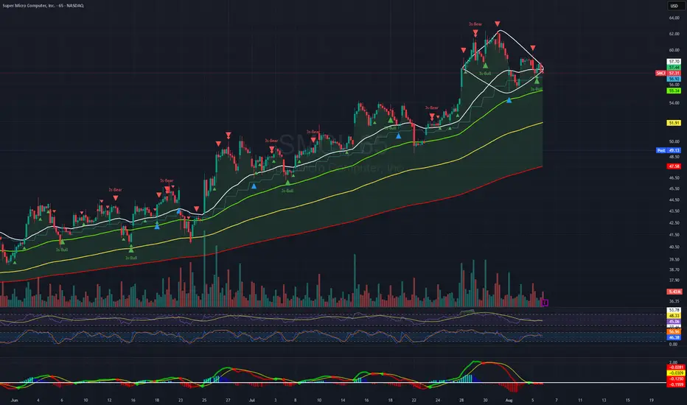Click the -0.1559 MACD value label

pyautogui.click(x=675, y=384)
